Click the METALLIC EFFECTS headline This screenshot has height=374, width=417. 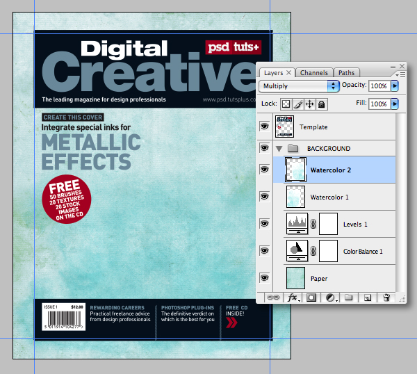coord(91,152)
